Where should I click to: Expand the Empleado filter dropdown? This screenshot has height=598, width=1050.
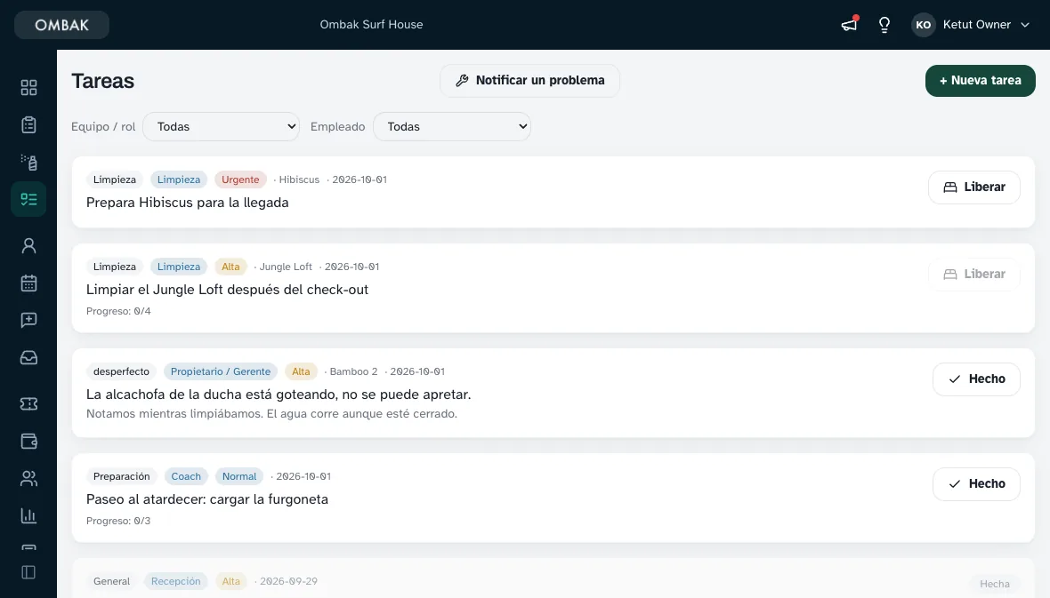click(x=452, y=126)
